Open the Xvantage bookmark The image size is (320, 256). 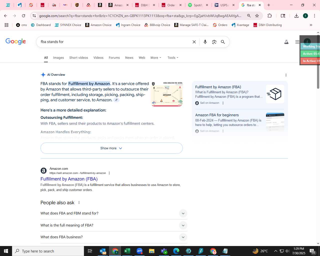[240, 25]
